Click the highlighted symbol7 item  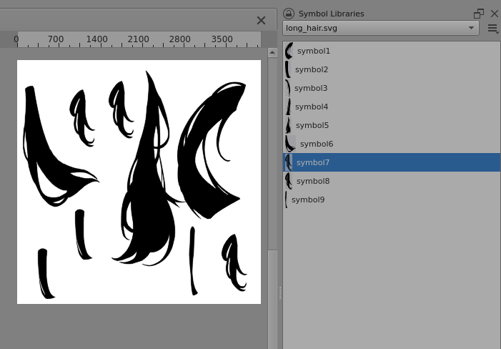tap(312, 162)
